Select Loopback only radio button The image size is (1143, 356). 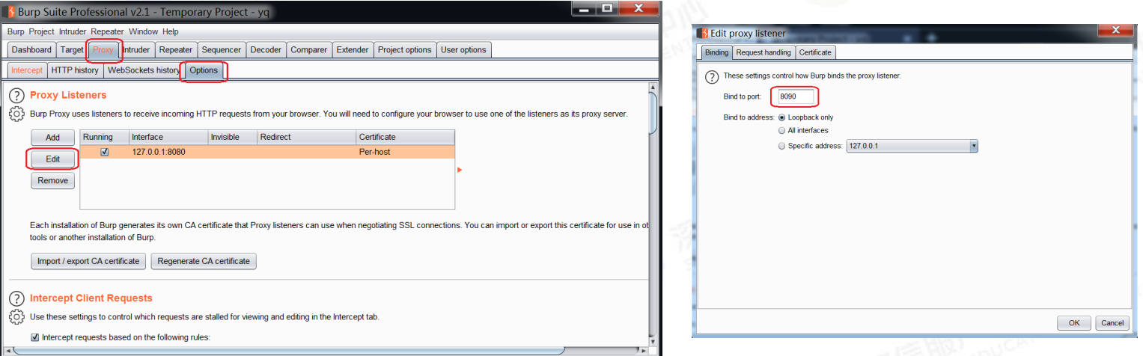pos(782,117)
